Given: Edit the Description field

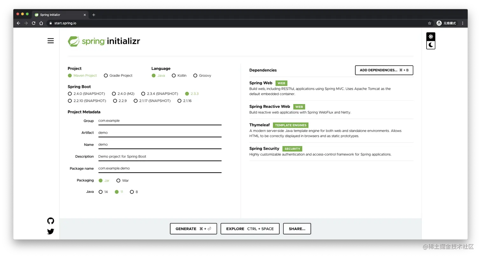Looking at the screenshot, I should point(160,157).
